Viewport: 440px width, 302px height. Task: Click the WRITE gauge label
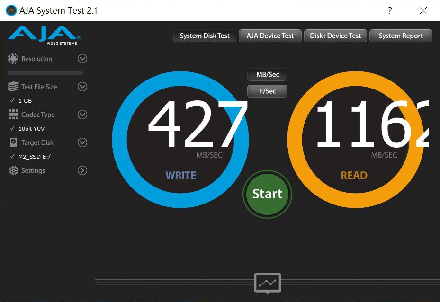point(181,175)
